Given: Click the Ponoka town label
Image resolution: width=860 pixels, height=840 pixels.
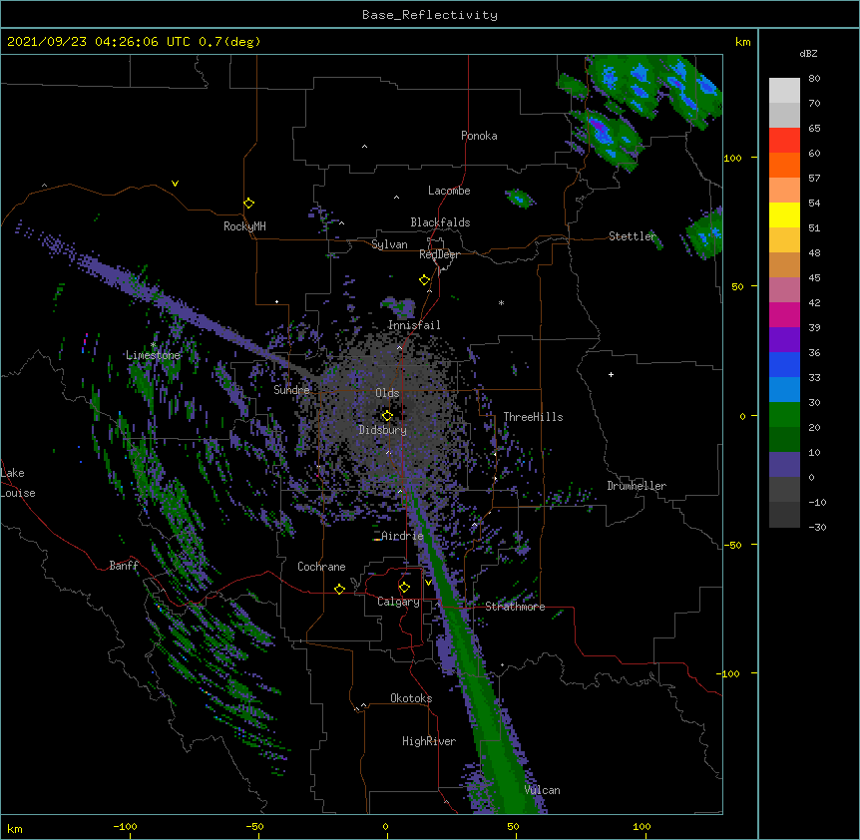Looking at the screenshot, I should (x=479, y=136).
